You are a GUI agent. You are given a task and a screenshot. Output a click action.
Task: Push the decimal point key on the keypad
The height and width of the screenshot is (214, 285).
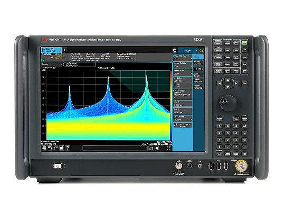(x=227, y=147)
